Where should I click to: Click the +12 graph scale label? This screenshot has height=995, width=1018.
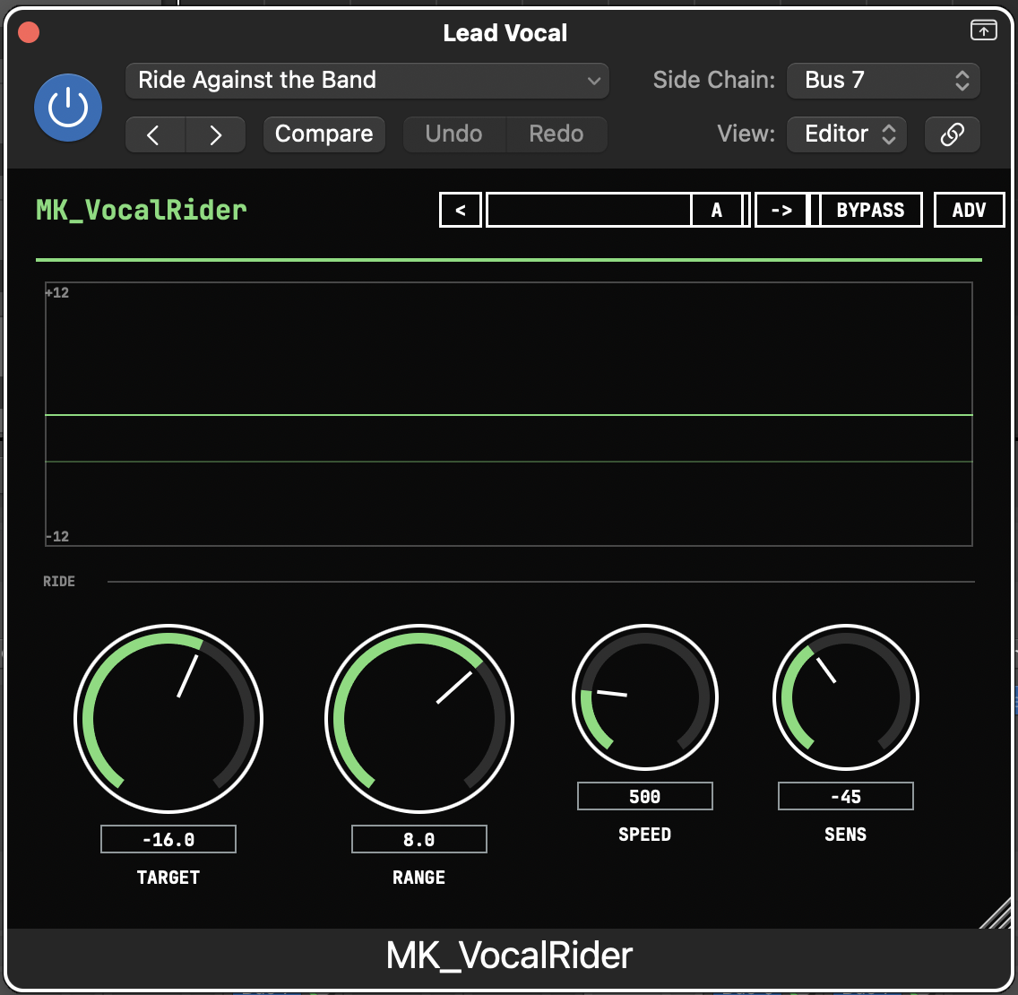[x=57, y=293]
